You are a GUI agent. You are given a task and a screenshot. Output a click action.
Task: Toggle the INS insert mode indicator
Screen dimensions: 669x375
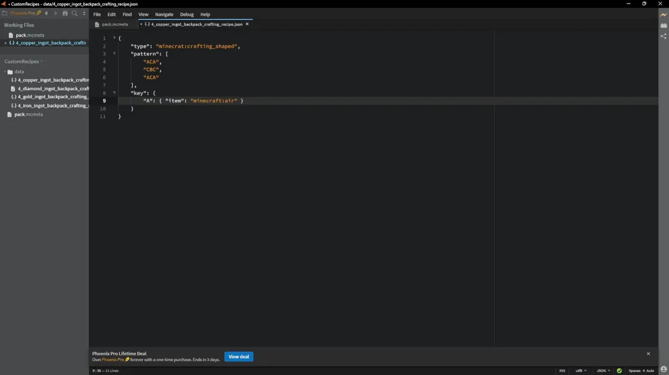[562, 371]
